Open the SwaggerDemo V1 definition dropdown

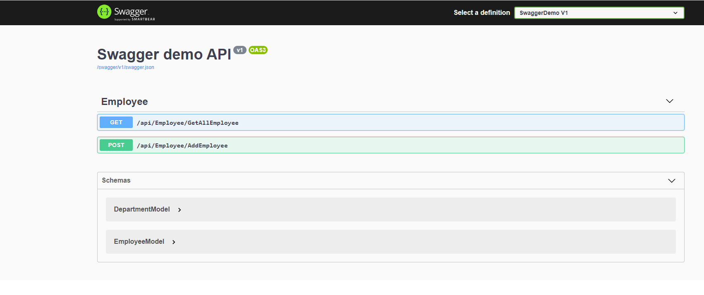click(x=599, y=13)
